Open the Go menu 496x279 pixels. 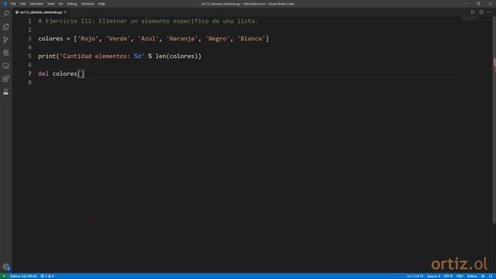coord(60,4)
